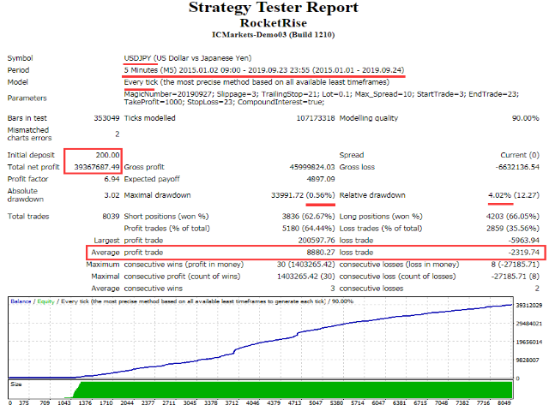The height and width of the screenshot is (411, 549).
Task: Click average loss trade '-2319.74'
Action: pyautogui.click(x=524, y=253)
